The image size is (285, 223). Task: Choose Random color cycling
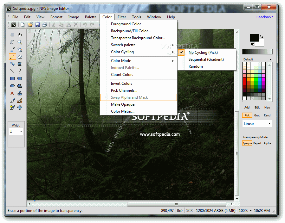tap(207, 66)
